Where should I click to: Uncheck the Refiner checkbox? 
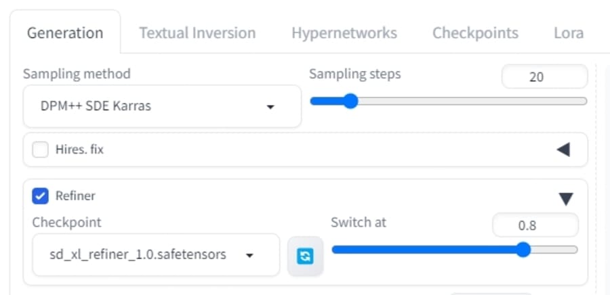[41, 196]
